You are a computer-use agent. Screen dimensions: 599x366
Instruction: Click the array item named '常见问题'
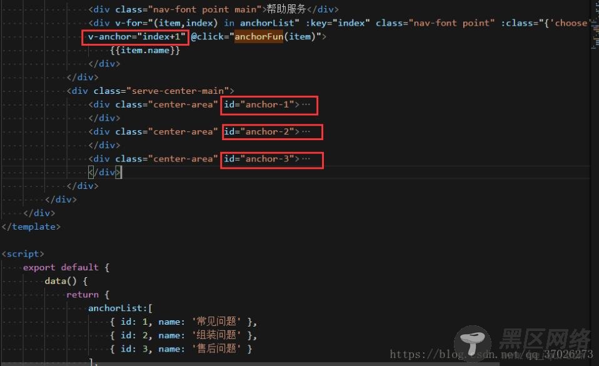click(x=183, y=322)
